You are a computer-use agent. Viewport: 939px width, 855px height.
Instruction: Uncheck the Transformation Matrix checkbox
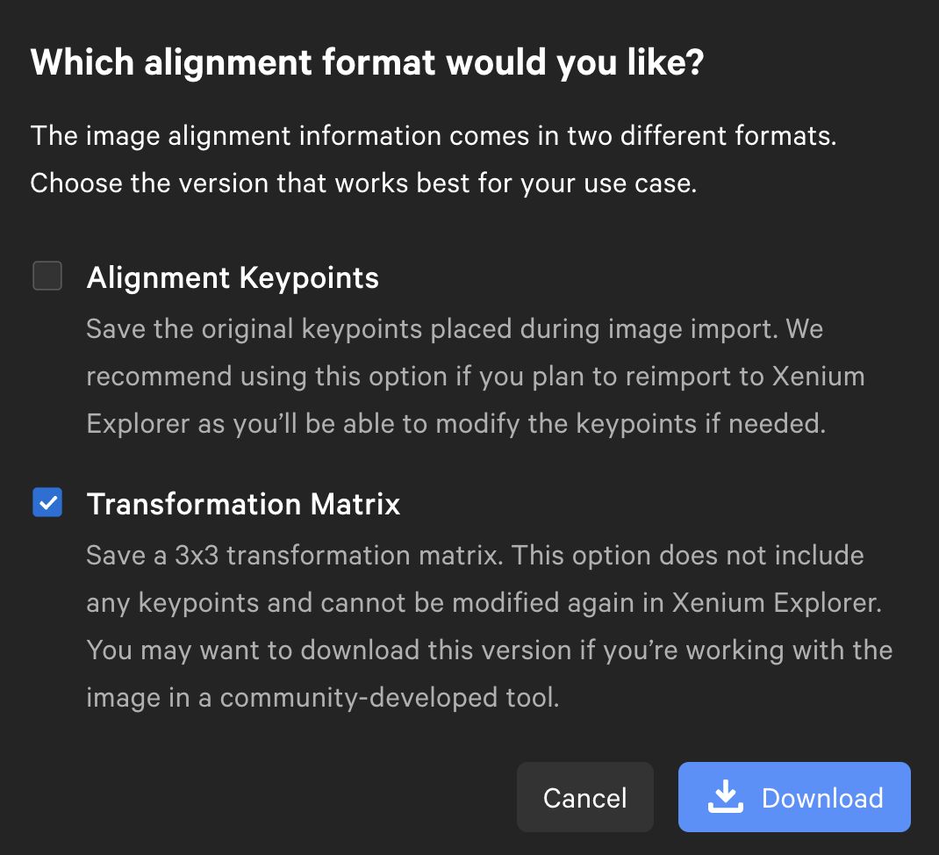point(47,503)
